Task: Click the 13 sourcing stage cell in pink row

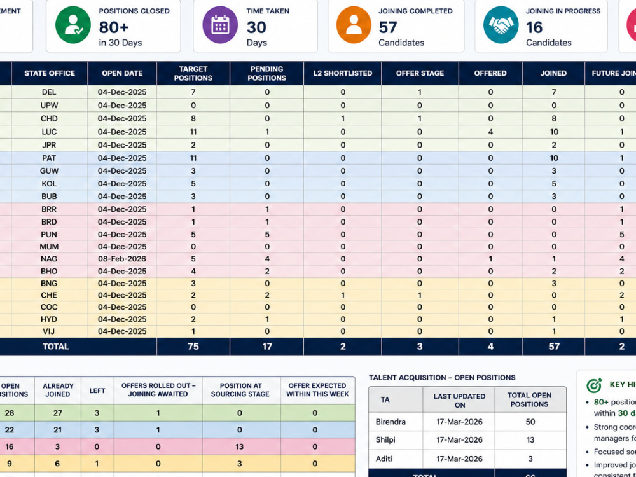Action: tap(240, 446)
